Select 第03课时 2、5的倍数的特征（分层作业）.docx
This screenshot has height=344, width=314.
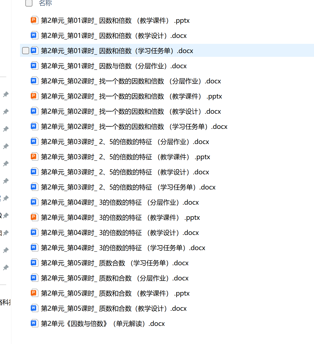pos(125,142)
